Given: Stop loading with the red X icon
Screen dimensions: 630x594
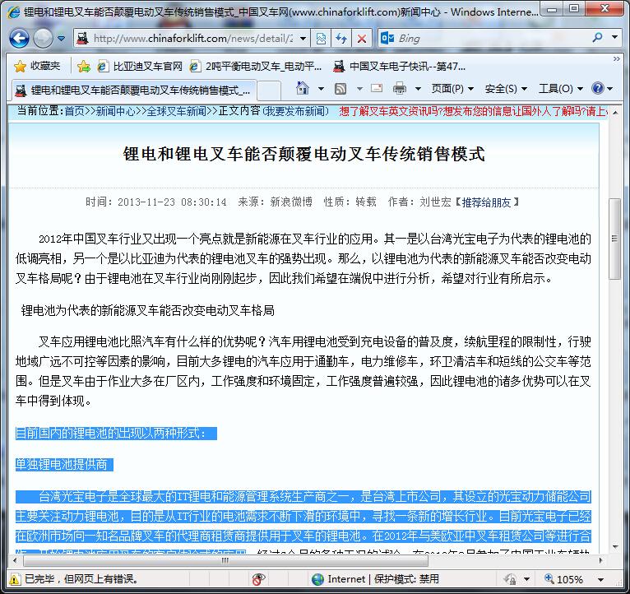Looking at the screenshot, I should (362, 39).
